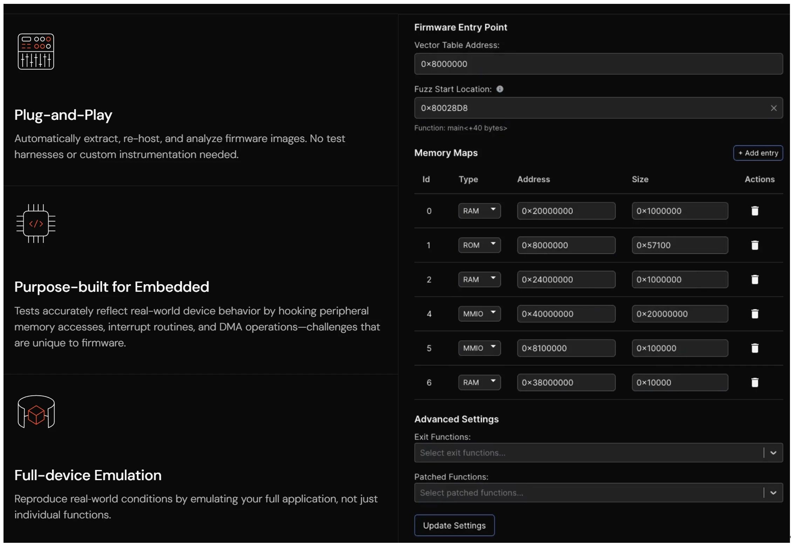This screenshot has height=547, width=791.
Task: Click the Actions column header
Action: 759,179
